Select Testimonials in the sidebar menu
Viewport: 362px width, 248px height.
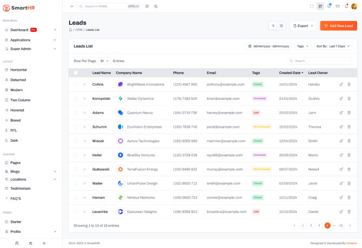[x=21, y=188]
